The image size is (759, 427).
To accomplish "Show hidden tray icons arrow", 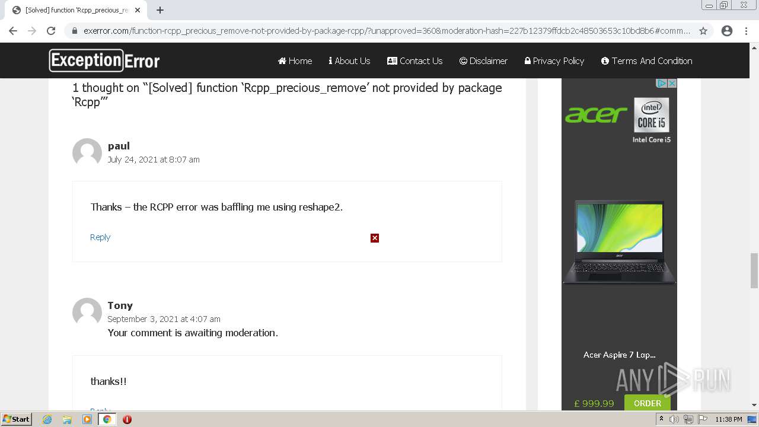I will pyautogui.click(x=661, y=419).
